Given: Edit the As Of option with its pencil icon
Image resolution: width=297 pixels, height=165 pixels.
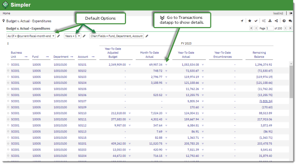Looking at the screenshot, I should pos(58,36).
